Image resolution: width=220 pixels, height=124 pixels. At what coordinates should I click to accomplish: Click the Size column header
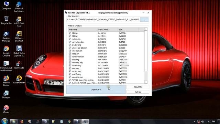(128, 30)
